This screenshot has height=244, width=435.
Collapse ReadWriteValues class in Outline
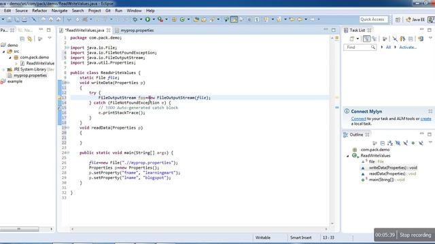[x=348, y=156]
